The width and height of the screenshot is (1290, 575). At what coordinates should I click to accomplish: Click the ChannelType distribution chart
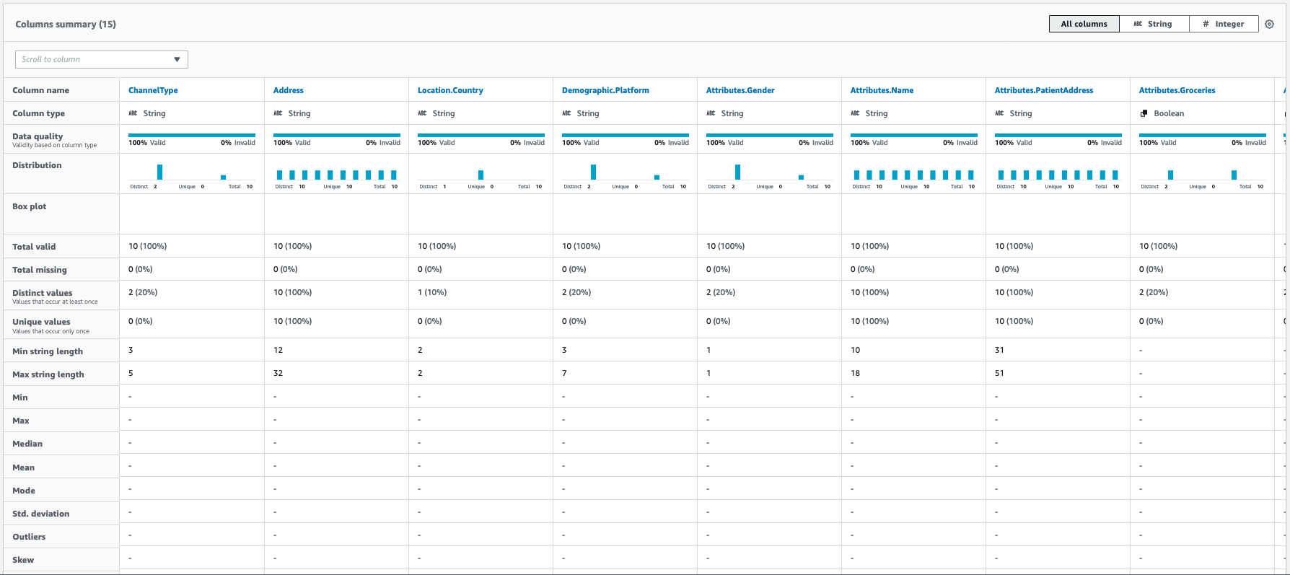pyautogui.click(x=192, y=172)
